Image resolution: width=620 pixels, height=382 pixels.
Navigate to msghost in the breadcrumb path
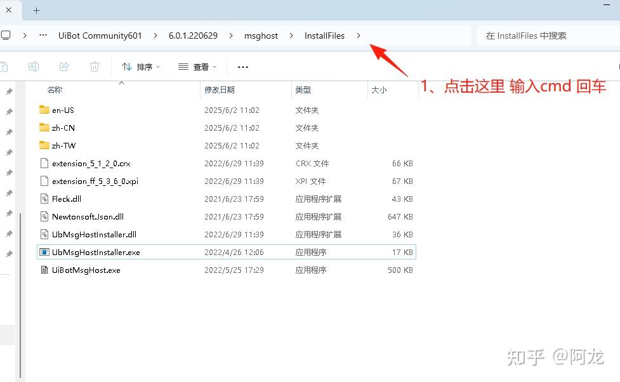click(261, 36)
